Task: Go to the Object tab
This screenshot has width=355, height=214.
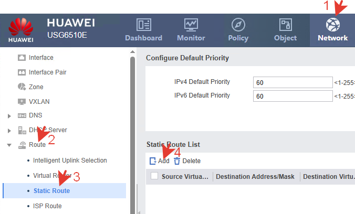Action: (x=285, y=30)
